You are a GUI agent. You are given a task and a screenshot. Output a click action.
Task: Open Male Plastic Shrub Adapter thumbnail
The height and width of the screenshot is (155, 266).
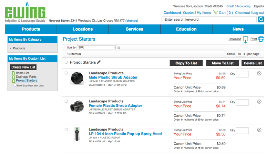77,78
